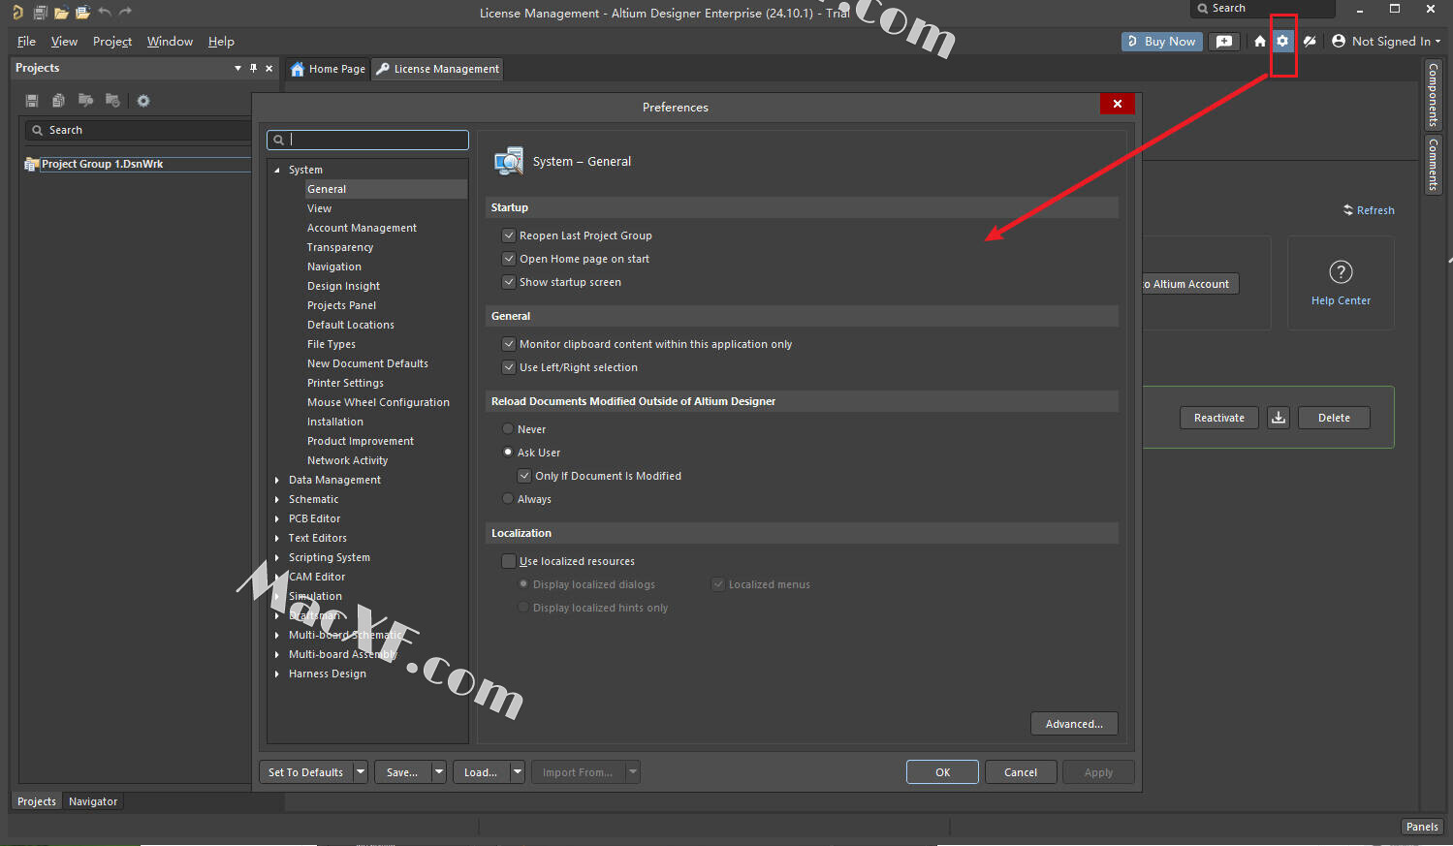
Task: Click the download icon next to Reactivate
Action: (1279, 418)
